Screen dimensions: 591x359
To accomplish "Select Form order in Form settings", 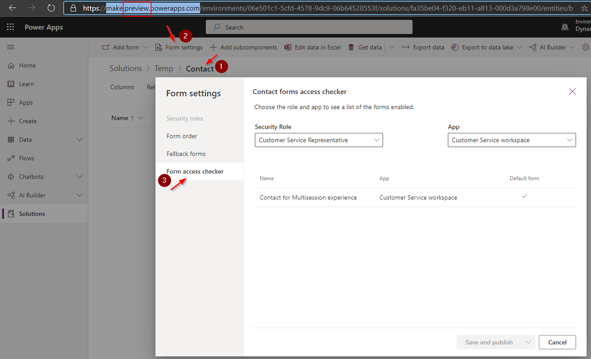I will tap(182, 136).
